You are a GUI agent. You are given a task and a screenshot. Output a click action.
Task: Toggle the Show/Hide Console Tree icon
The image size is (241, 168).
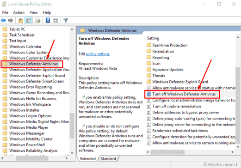[28, 20]
